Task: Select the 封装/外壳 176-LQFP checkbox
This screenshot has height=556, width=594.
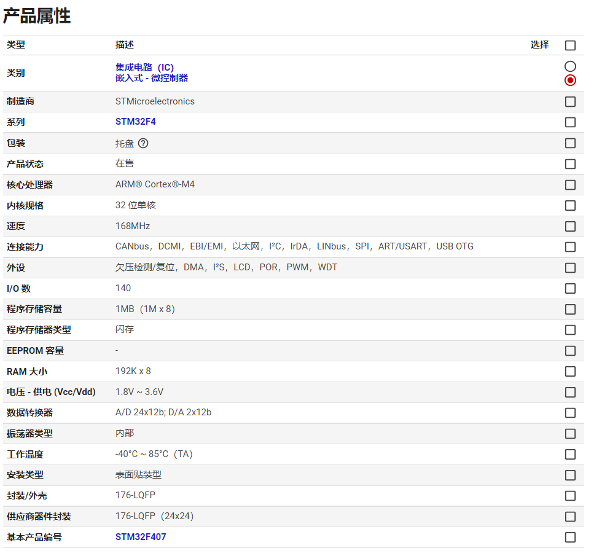Action: pyautogui.click(x=570, y=496)
